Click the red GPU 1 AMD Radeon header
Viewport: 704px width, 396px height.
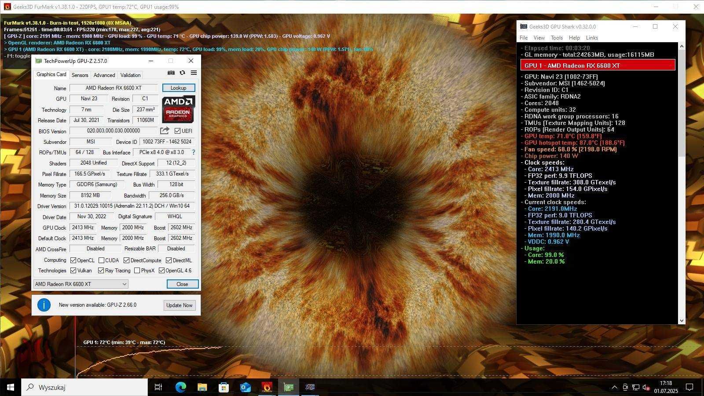pos(598,65)
